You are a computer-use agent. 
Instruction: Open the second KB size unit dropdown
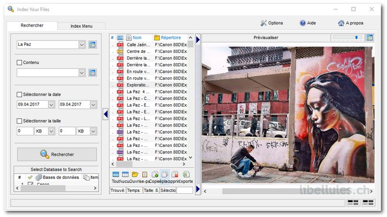93,131
